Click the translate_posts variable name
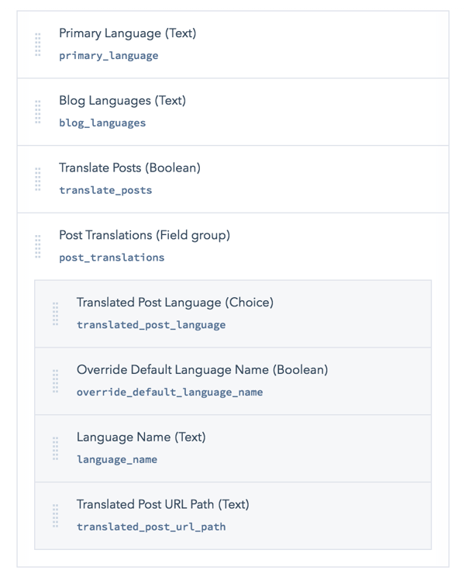The width and height of the screenshot is (465, 581). click(105, 190)
